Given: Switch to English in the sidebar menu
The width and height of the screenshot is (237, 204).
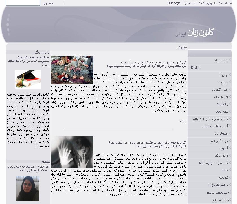Looking at the screenshot, I should click(196, 68).
